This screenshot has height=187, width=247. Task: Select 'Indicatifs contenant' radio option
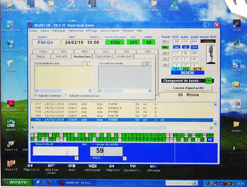click(x=35, y=95)
